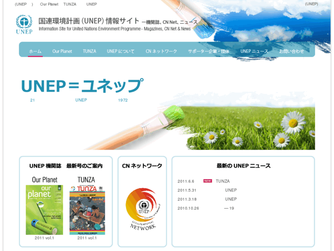The height and width of the screenshot is (251, 334).
Task: Click the top-bar TUNZA link
Action: pyautogui.click(x=70, y=4)
